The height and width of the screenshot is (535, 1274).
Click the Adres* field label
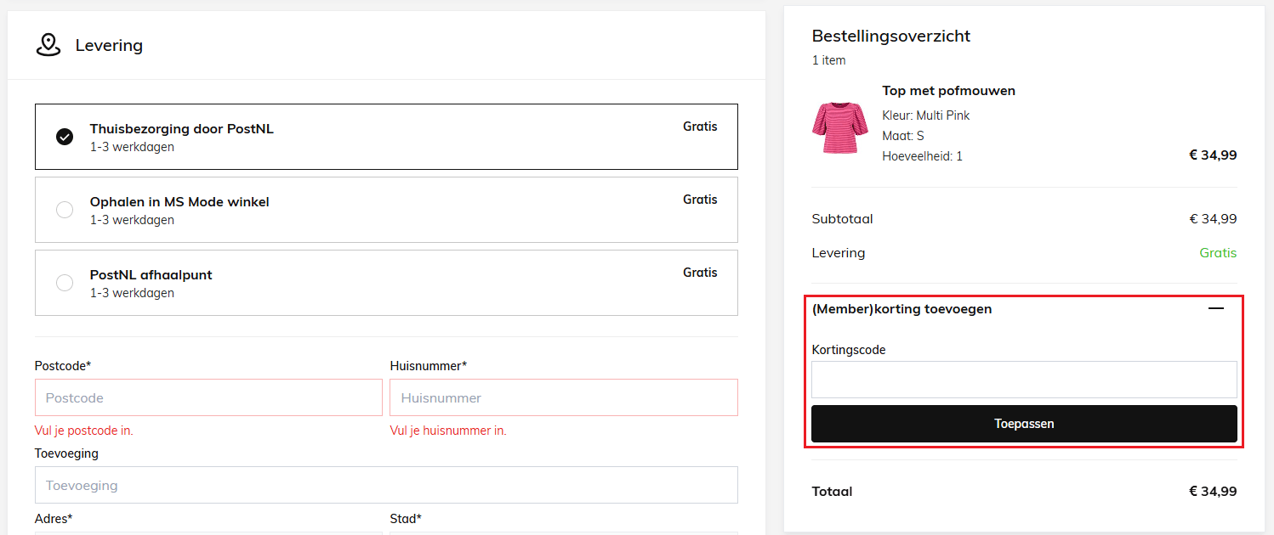coord(54,519)
